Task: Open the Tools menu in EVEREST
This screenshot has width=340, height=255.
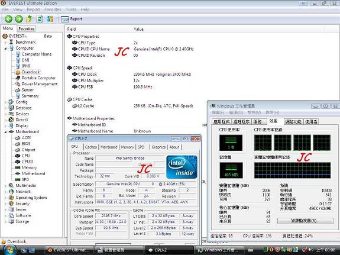Action: coord(71,9)
